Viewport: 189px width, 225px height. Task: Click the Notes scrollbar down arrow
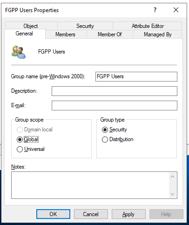tap(172, 194)
